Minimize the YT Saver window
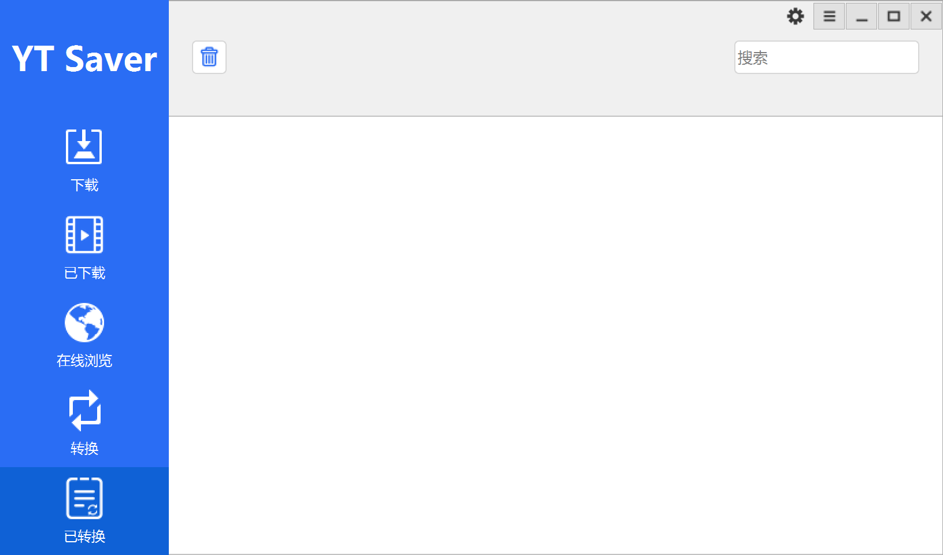 click(x=861, y=16)
